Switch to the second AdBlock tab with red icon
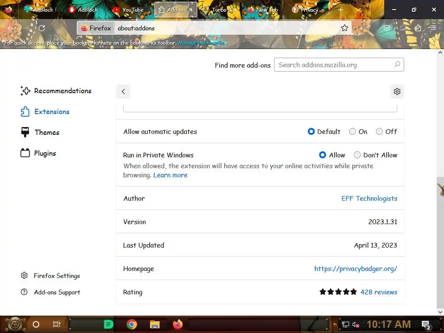The width and height of the screenshot is (444, 333). pos(85,10)
